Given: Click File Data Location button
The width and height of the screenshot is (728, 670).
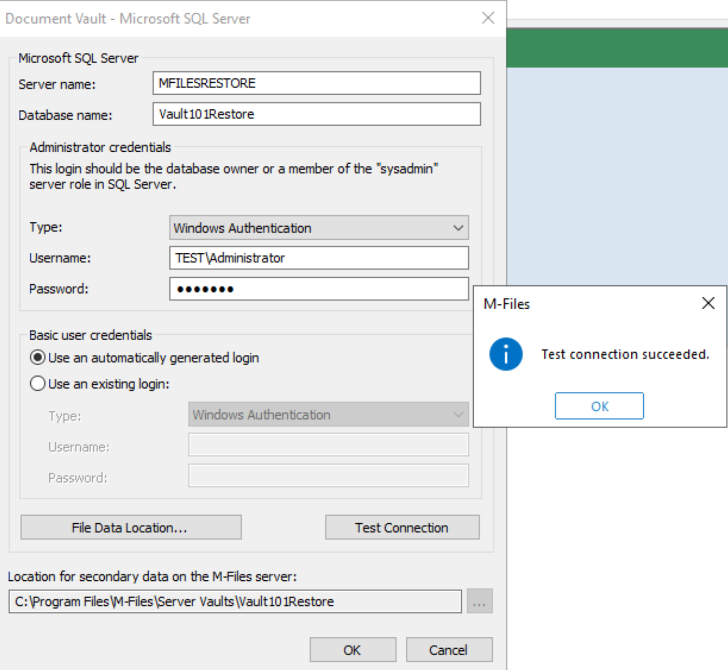Looking at the screenshot, I should (x=131, y=528).
